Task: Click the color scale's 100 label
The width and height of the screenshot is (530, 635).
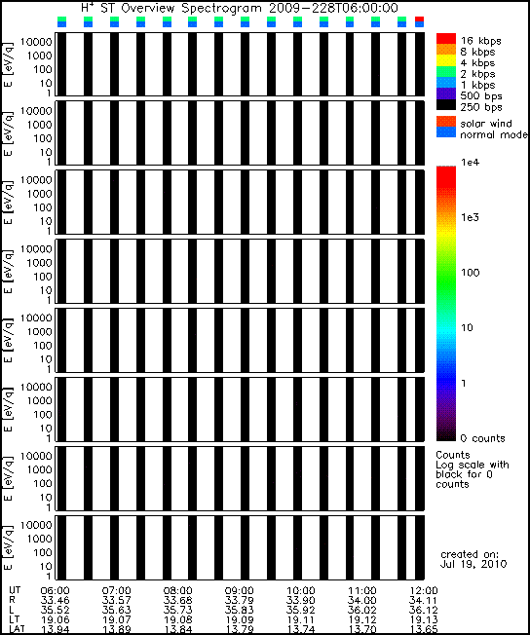Action: coord(470,273)
